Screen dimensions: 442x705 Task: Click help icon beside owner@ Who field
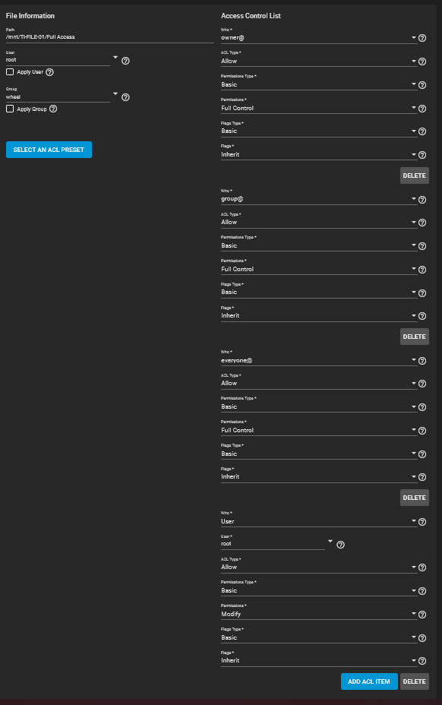[x=422, y=38]
